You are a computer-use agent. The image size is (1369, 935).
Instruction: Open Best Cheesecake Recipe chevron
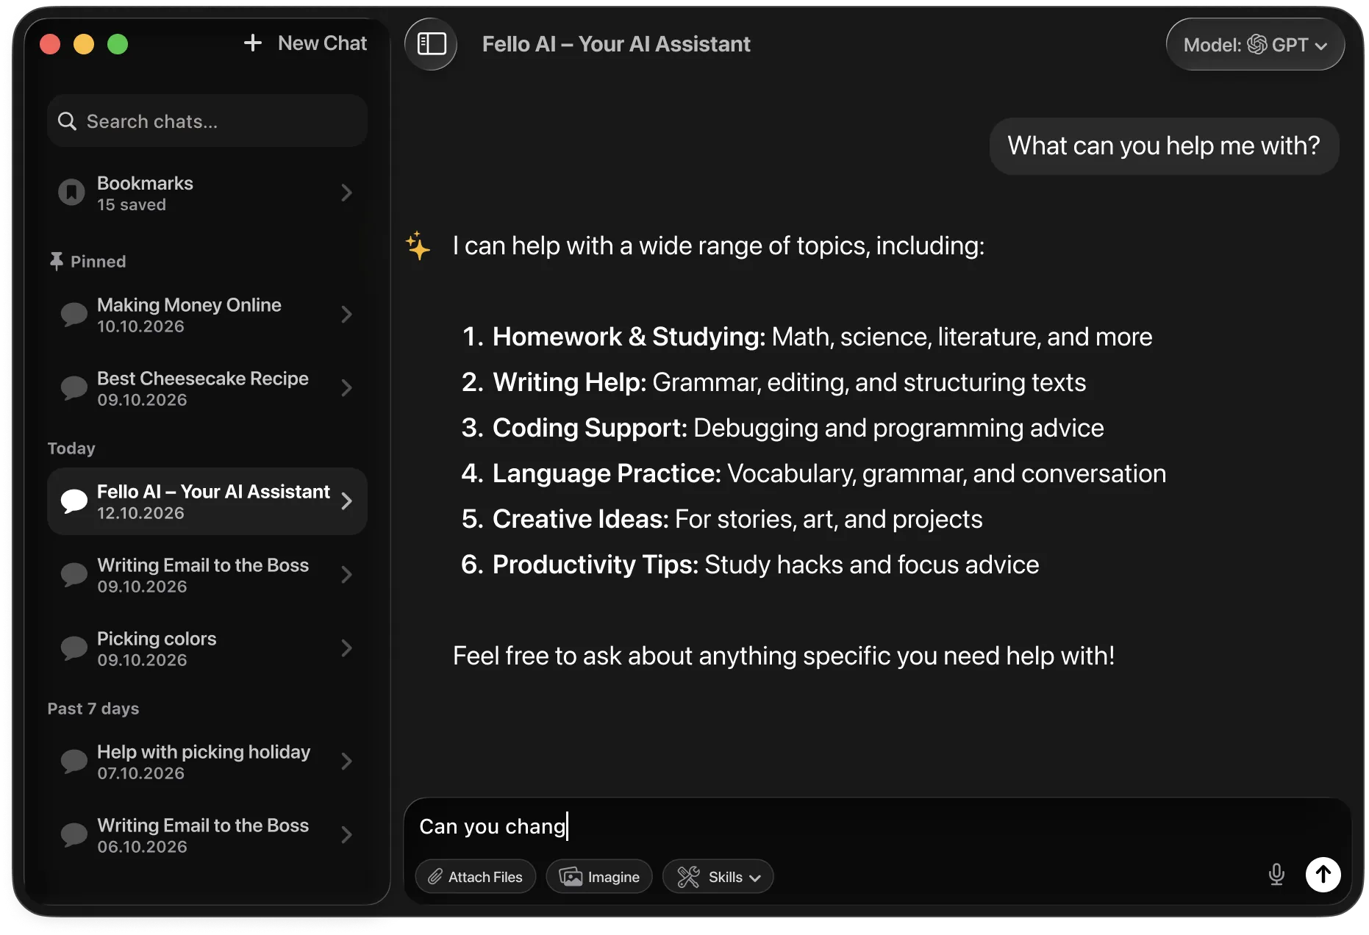[347, 388]
